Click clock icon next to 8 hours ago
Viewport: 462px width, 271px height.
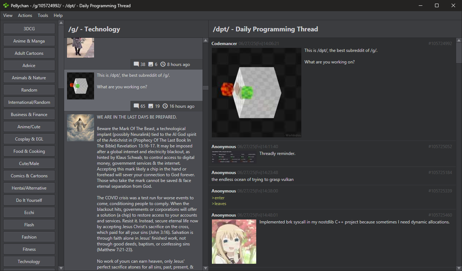pos(163,64)
